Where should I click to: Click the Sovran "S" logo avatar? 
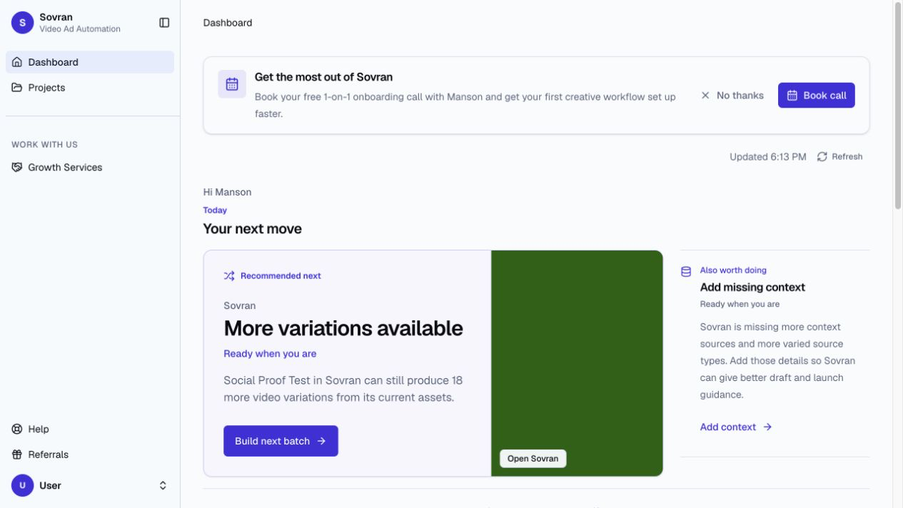[22, 23]
